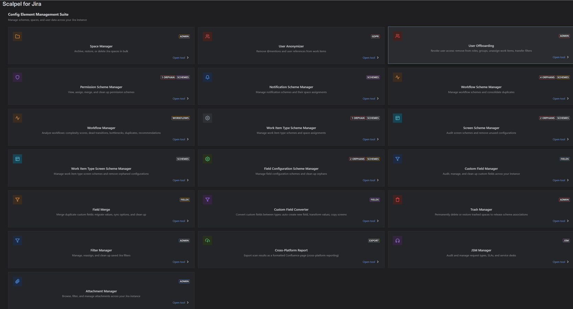This screenshot has height=309, width=573.
Task: Click the Work Item Type Screen Scheme layout icon
Action: click(18, 159)
